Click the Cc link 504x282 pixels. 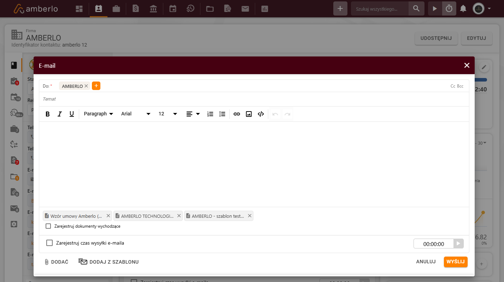pyautogui.click(x=453, y=86)
